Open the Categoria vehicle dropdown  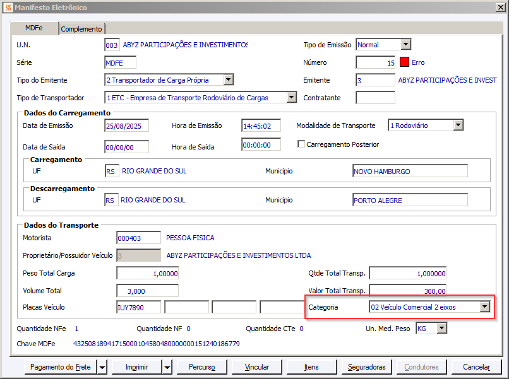(484, 307)
